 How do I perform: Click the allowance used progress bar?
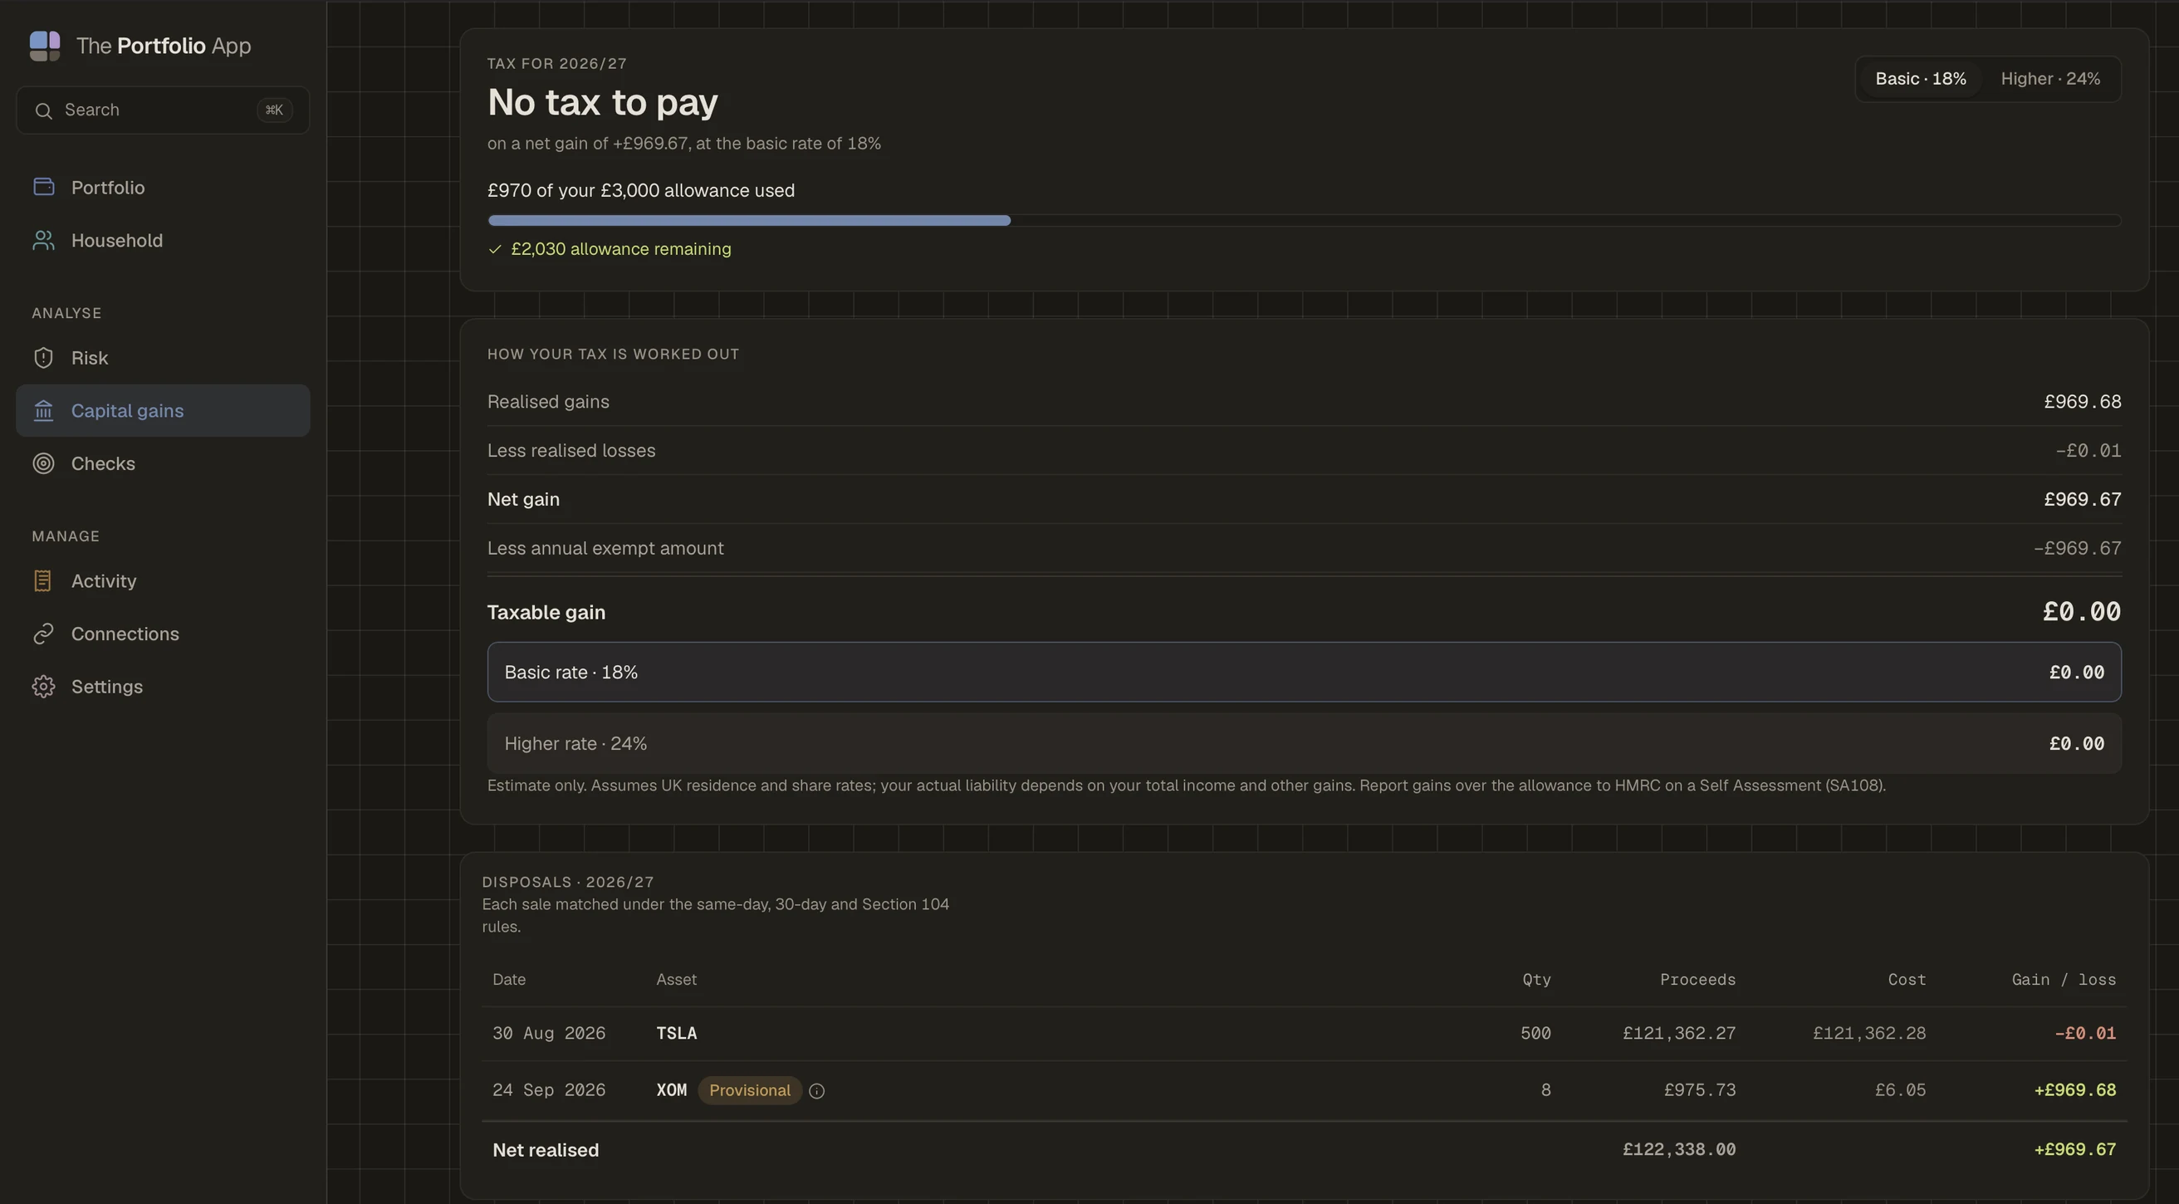click(x=1304, y=221)
